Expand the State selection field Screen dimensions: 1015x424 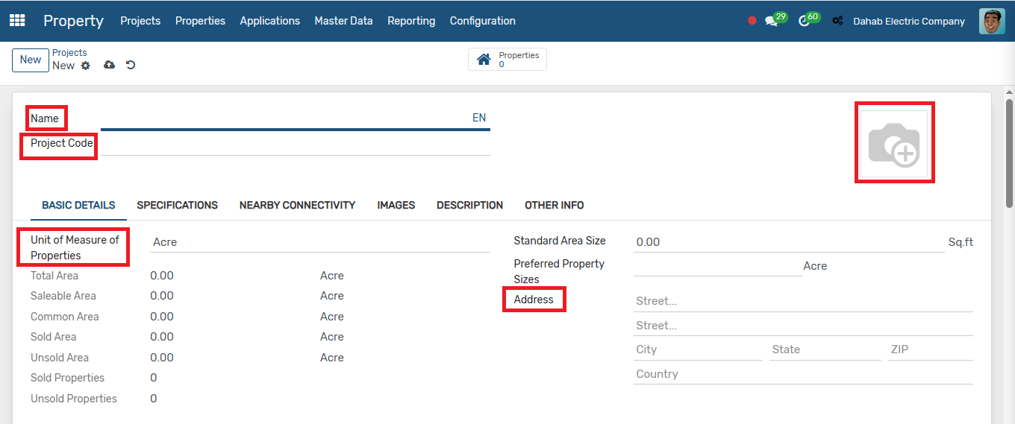(x=825, y=349)
